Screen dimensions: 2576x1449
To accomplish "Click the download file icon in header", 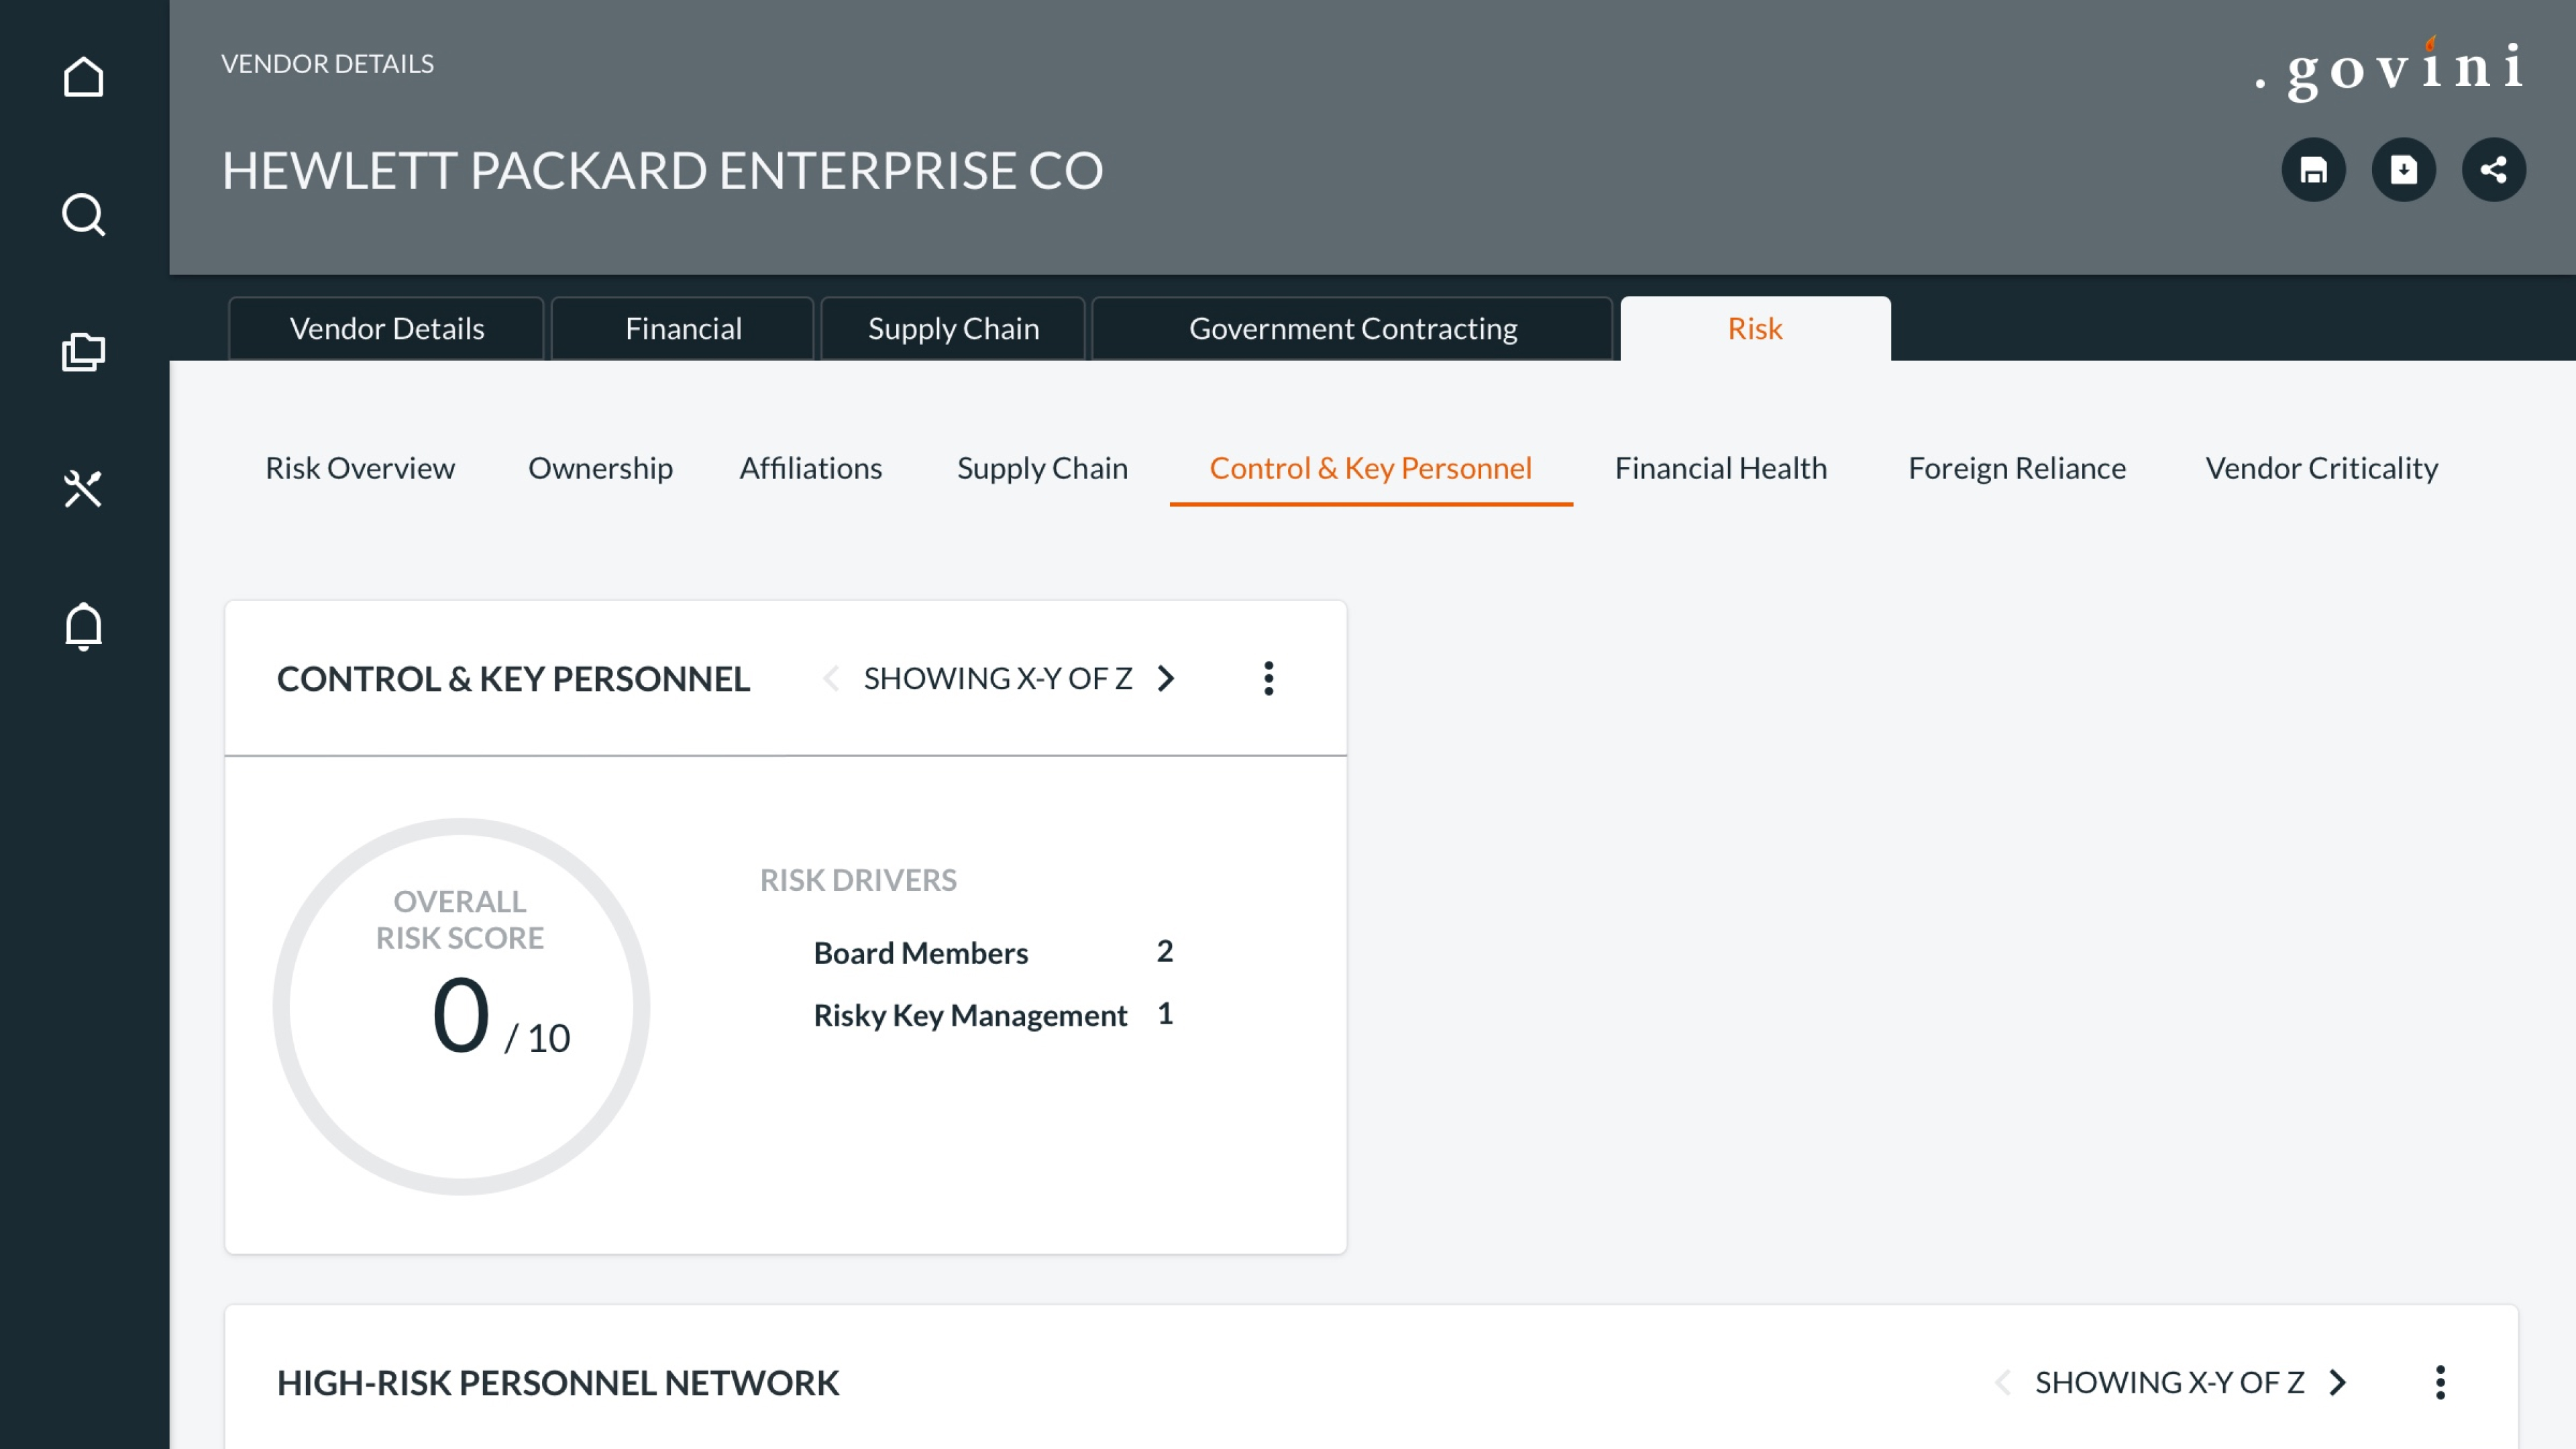I will (2403, 170).
